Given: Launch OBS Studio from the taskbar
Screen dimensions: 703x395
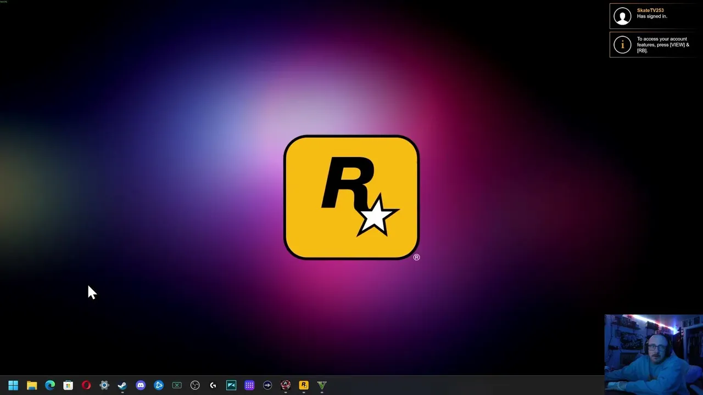Looking at the screenshot, I should (x=195, y=385).
